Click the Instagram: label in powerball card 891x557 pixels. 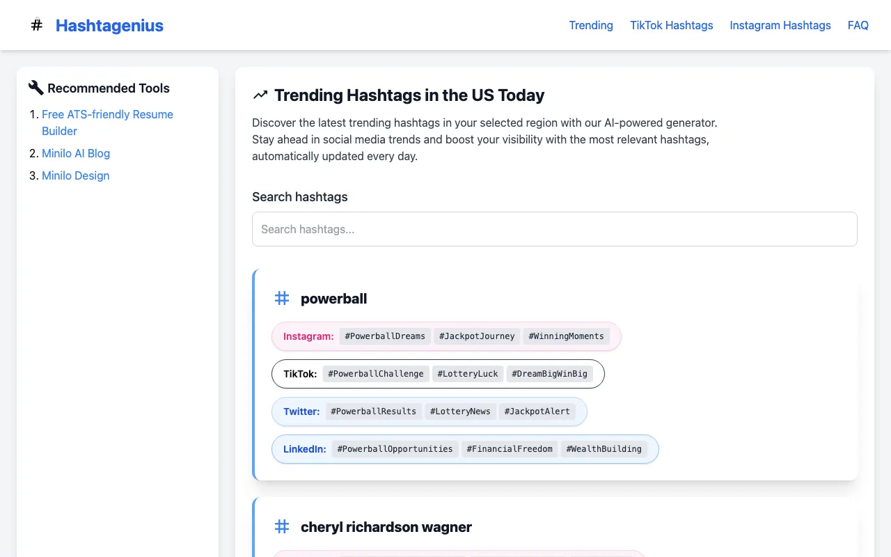(308, 336)
